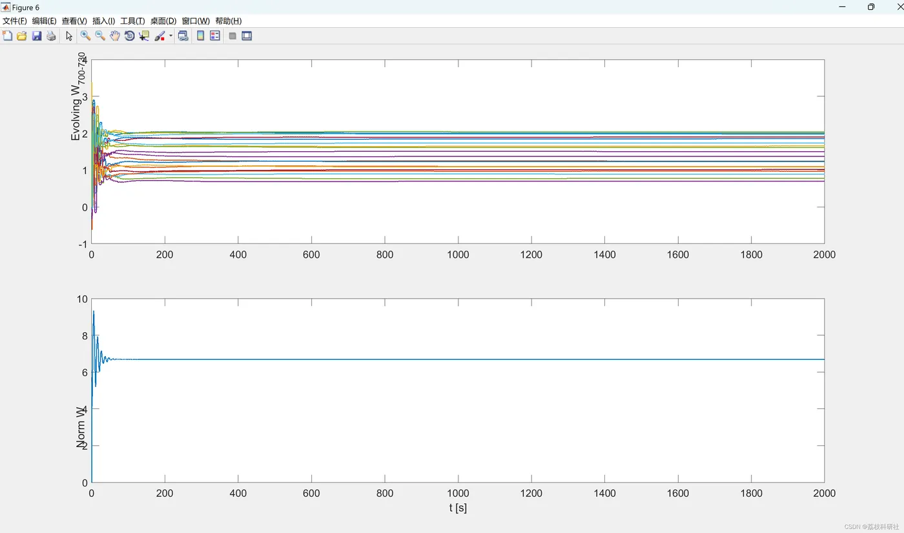The image size is (904, 533).
Task: Click the 'Norm W' y-axis label
Action: point(81,427)
